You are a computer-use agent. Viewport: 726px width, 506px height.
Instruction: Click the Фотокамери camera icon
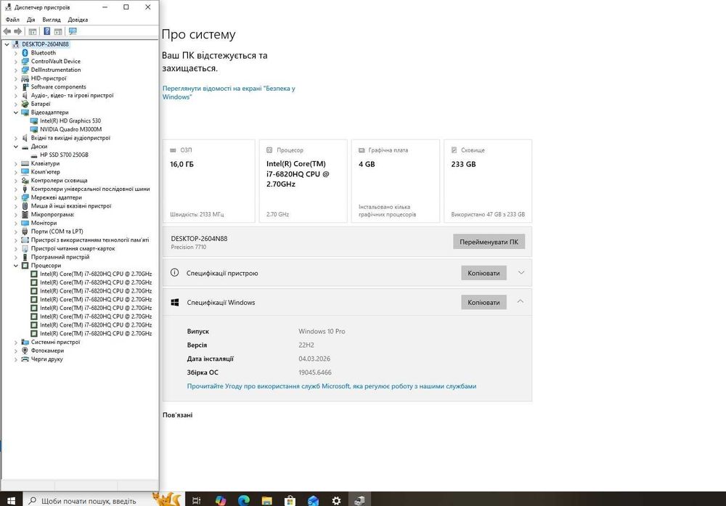pos(25,351)
